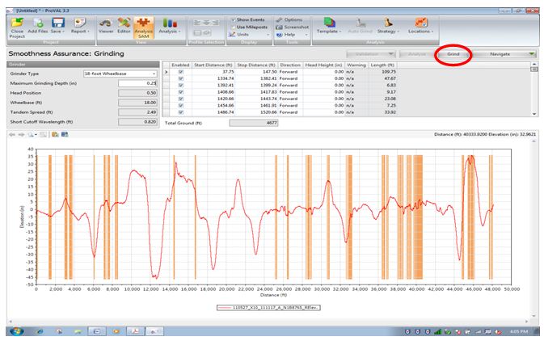Viewport: 544px width, 341px height.
Task: Click the Wheelbase (ft) field
Action: pyautogui.click(x=137, y=103)
